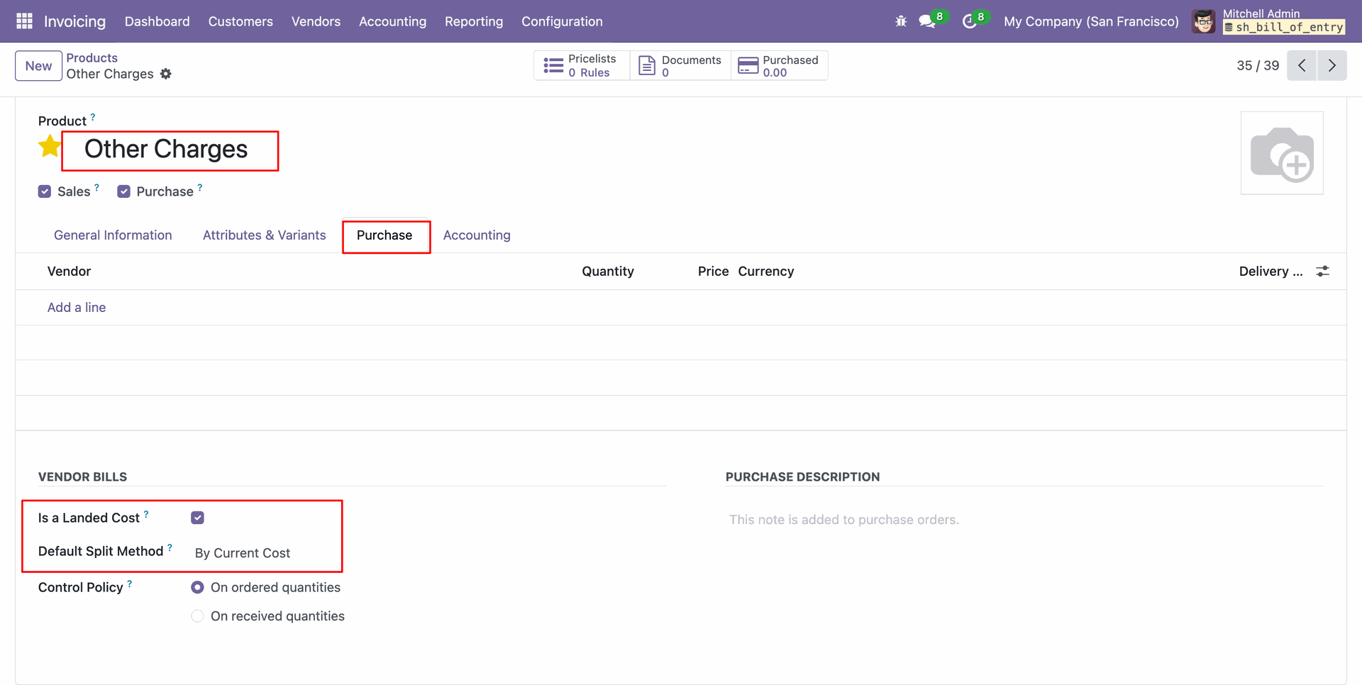The image size is (1362, 685).
Task: Open the activities clock icon
Action: tap(969, 21)
